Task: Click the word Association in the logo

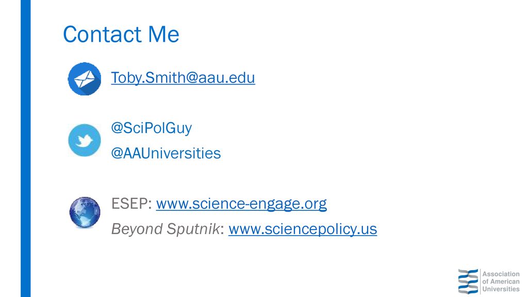Action: (501, 274)
